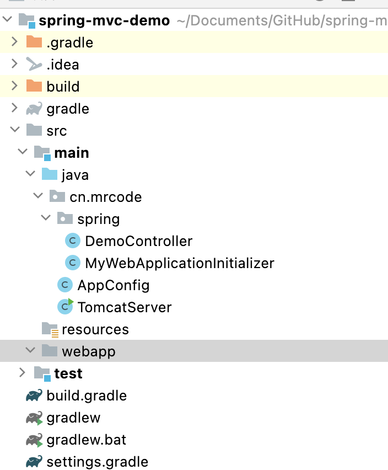
Task: Select the webapp folder row
Action: (x=88, y=351)
